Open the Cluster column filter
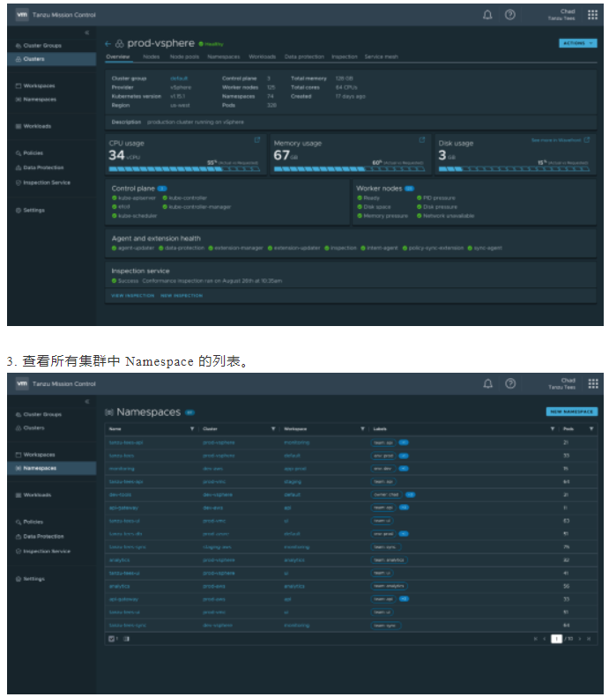The width and height of the screenshot is (609, 697). [273, 429]
